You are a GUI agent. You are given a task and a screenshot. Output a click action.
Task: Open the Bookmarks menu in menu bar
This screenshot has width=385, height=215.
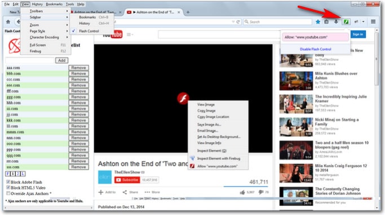(x=54, y=4)
